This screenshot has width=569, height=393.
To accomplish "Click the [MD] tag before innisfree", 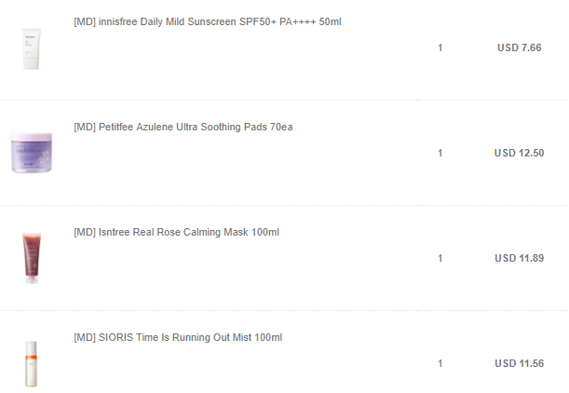I will tap(84, 21).
